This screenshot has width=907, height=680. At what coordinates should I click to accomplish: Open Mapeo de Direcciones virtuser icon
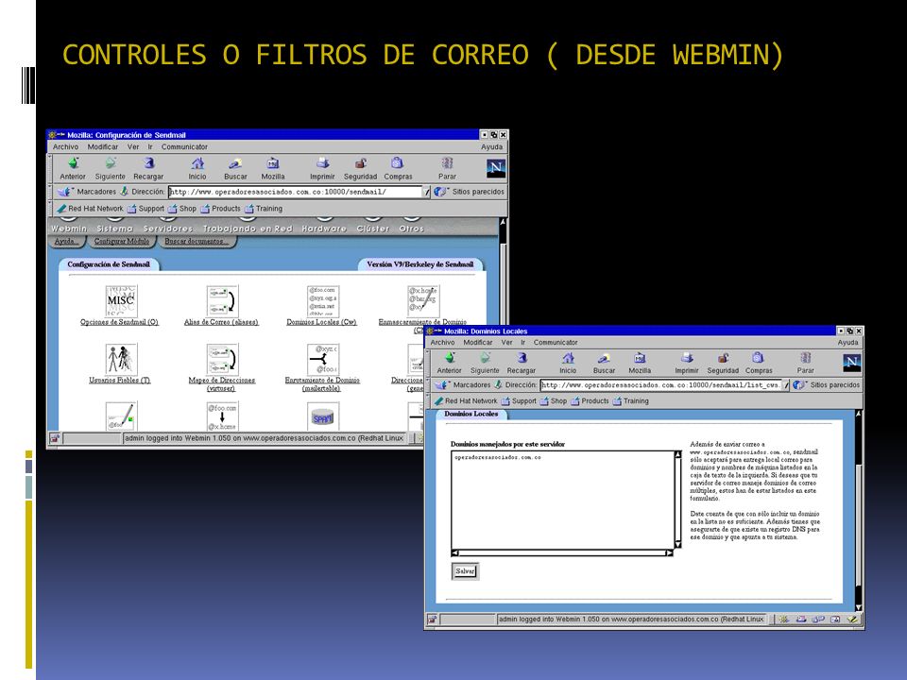pyautogui.click(x=222, y=359)
